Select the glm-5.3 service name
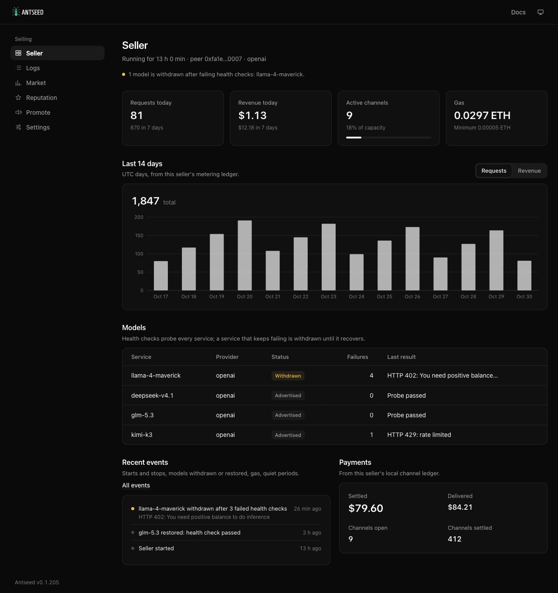558x593 pixels. coord(142,415)
